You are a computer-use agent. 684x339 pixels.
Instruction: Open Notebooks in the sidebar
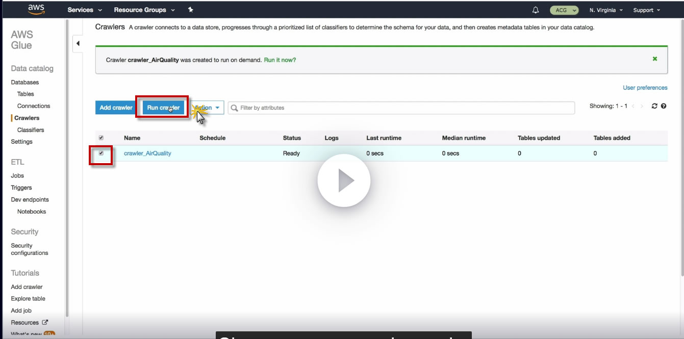[32, 212]
